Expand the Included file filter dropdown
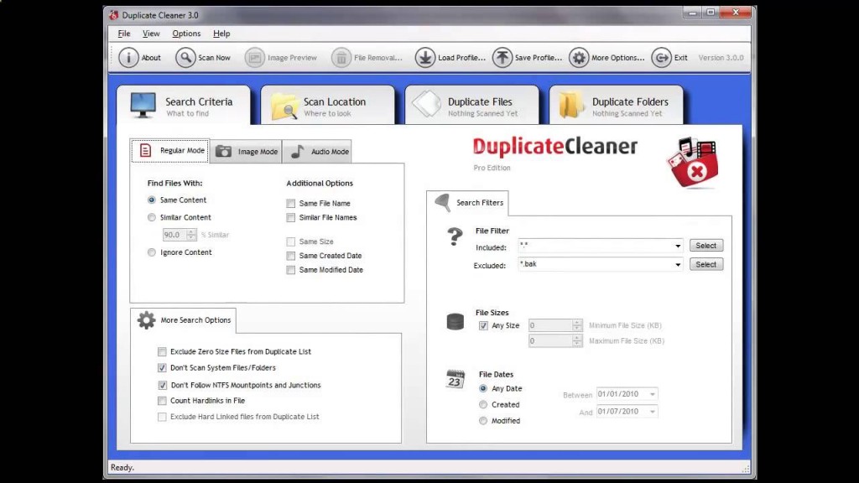Image resolution: width=859 pixels, height=483 pixels. pos(678,246)
